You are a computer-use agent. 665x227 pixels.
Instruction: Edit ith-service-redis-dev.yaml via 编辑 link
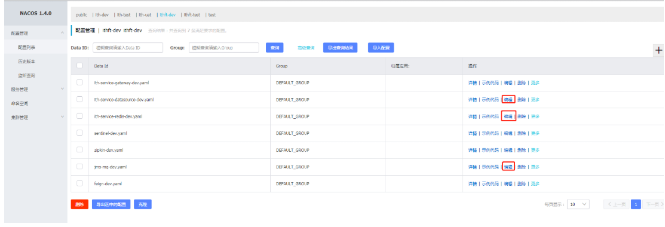[508, 116]
